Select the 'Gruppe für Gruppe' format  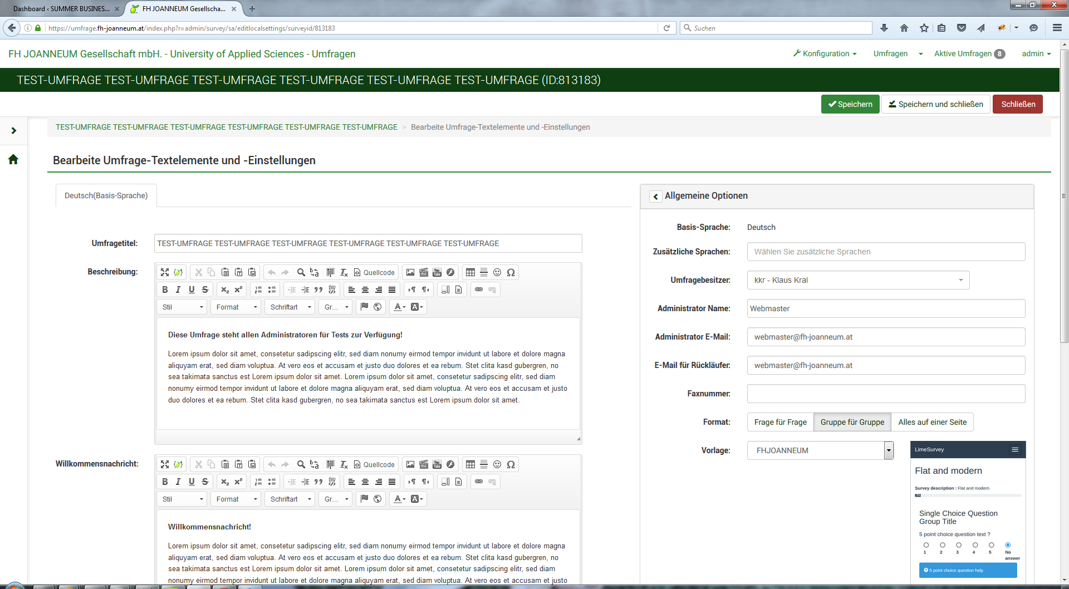pyautogui.click(x=852, y=422)
